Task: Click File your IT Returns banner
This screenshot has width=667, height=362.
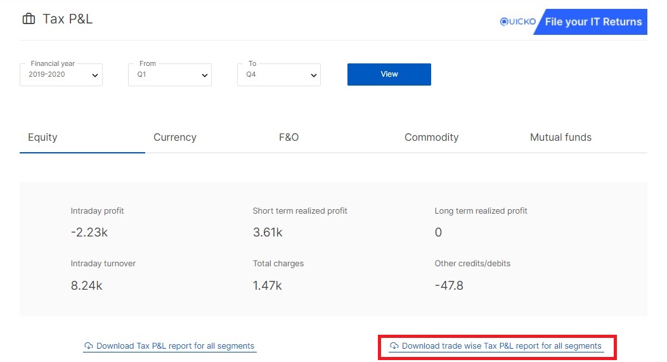Action: click(x=592, y=22)
